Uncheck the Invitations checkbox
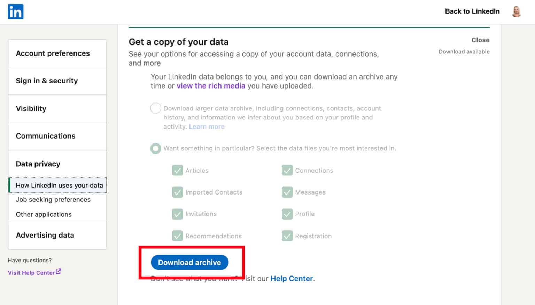The image size is (535, 305). [x=178, y=214]
